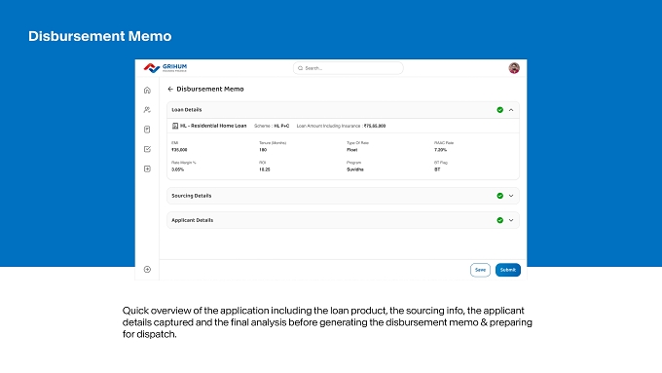
Task: Click the Sourcing Details green check status
Action: (499, 196)
